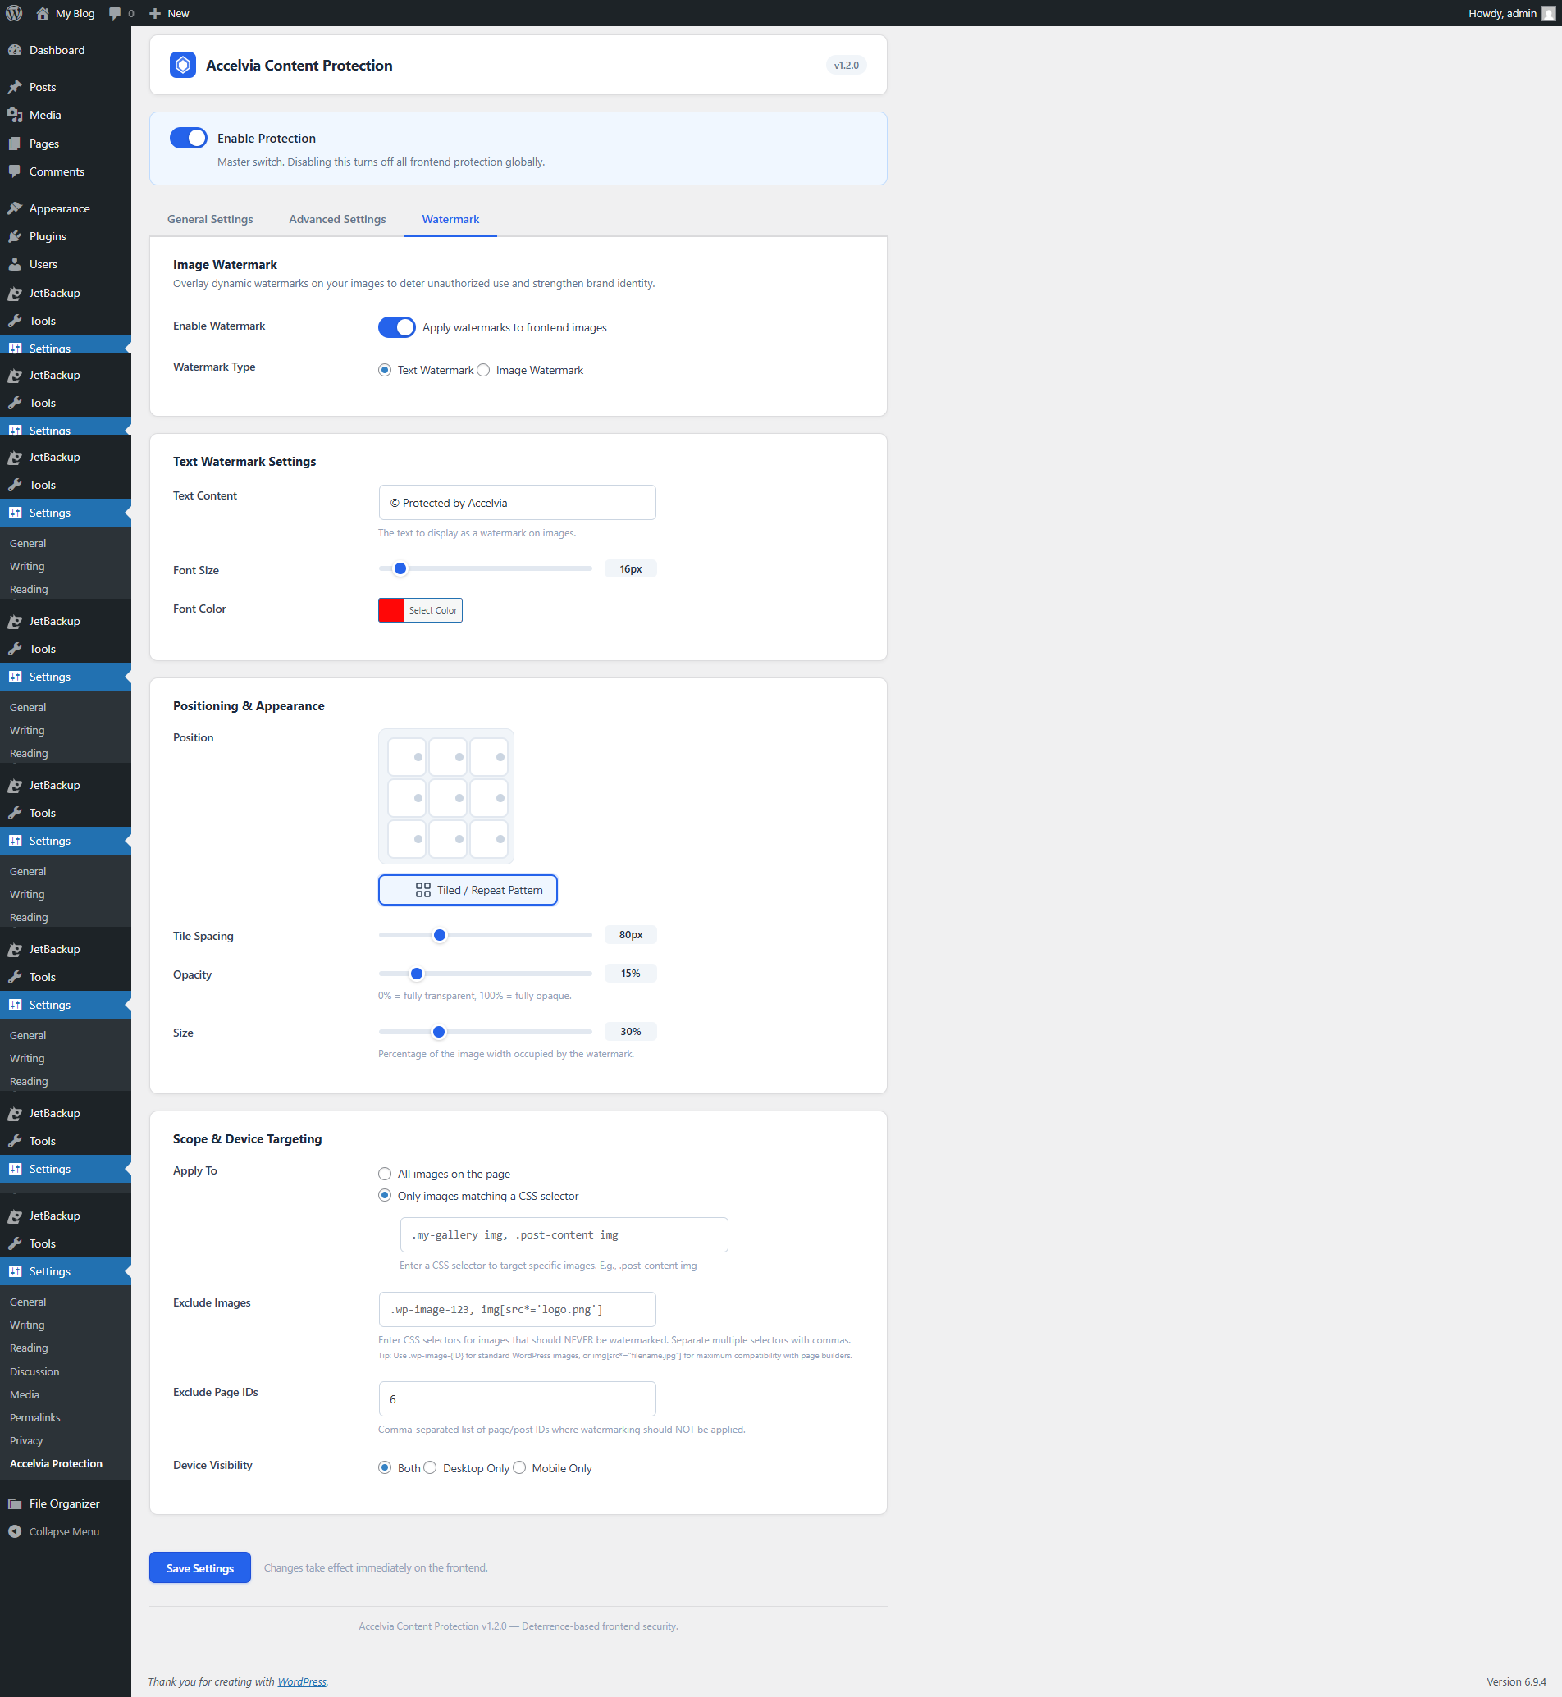
Task: Select Mobile Only device visibility
Action: (519, 1468)
